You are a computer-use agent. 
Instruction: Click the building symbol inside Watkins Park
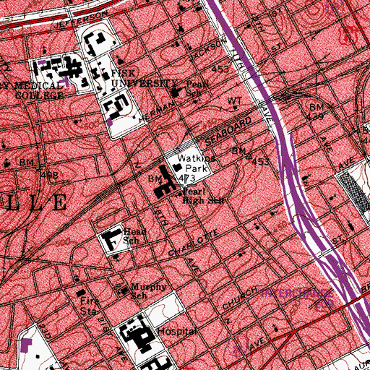(177, 167)
